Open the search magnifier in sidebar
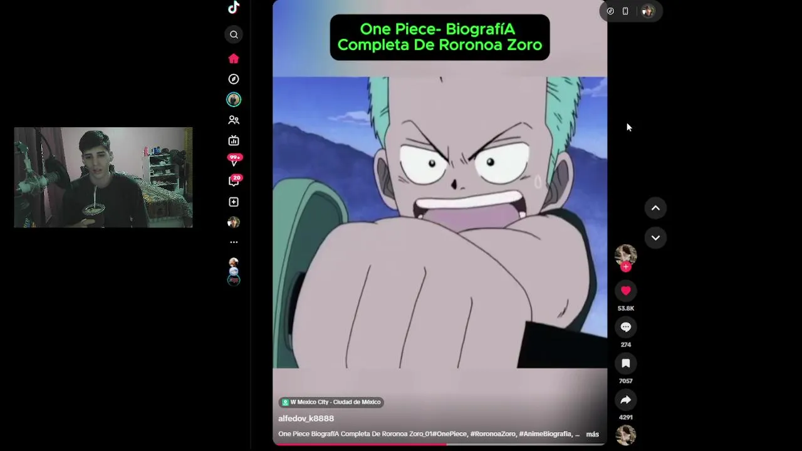The height and width of the screenshot is (451, 802). point(234,34)
